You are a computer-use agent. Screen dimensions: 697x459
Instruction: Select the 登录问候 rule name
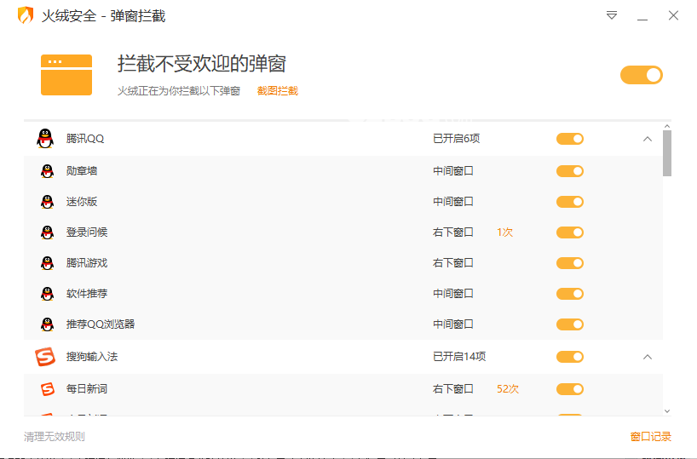tap(87, 232)
